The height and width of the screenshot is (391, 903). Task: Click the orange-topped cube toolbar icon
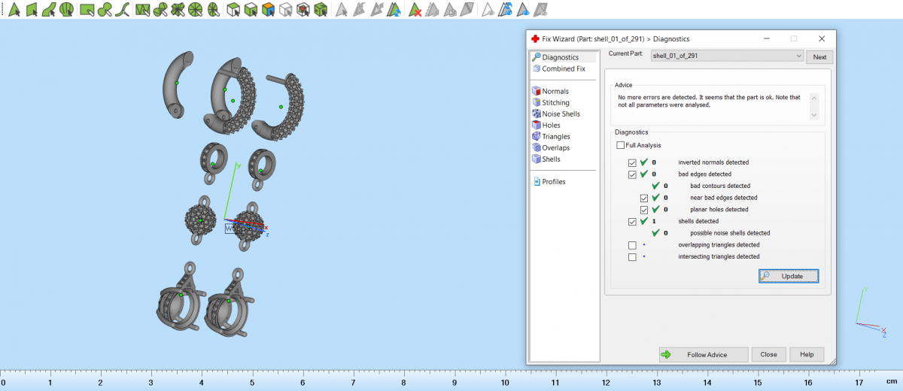268,10
